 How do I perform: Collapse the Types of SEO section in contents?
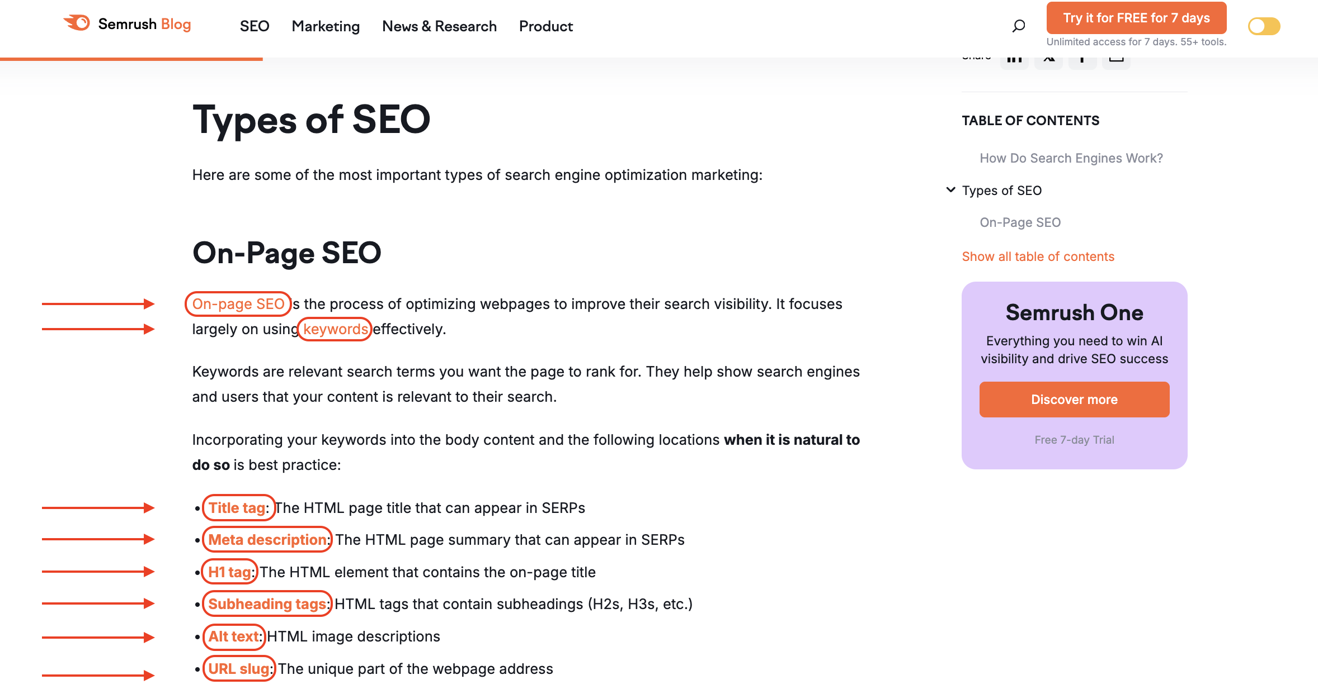point(950,190)
